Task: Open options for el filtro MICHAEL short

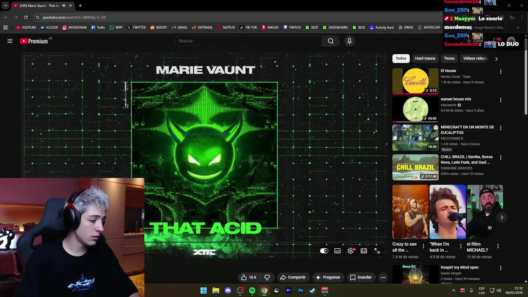Action: tap(498, 246)
